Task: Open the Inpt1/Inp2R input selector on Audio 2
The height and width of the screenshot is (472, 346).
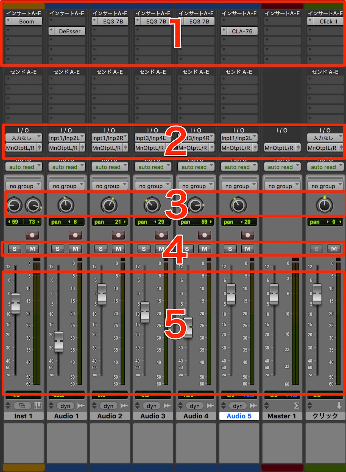Action: pos(110,138)
